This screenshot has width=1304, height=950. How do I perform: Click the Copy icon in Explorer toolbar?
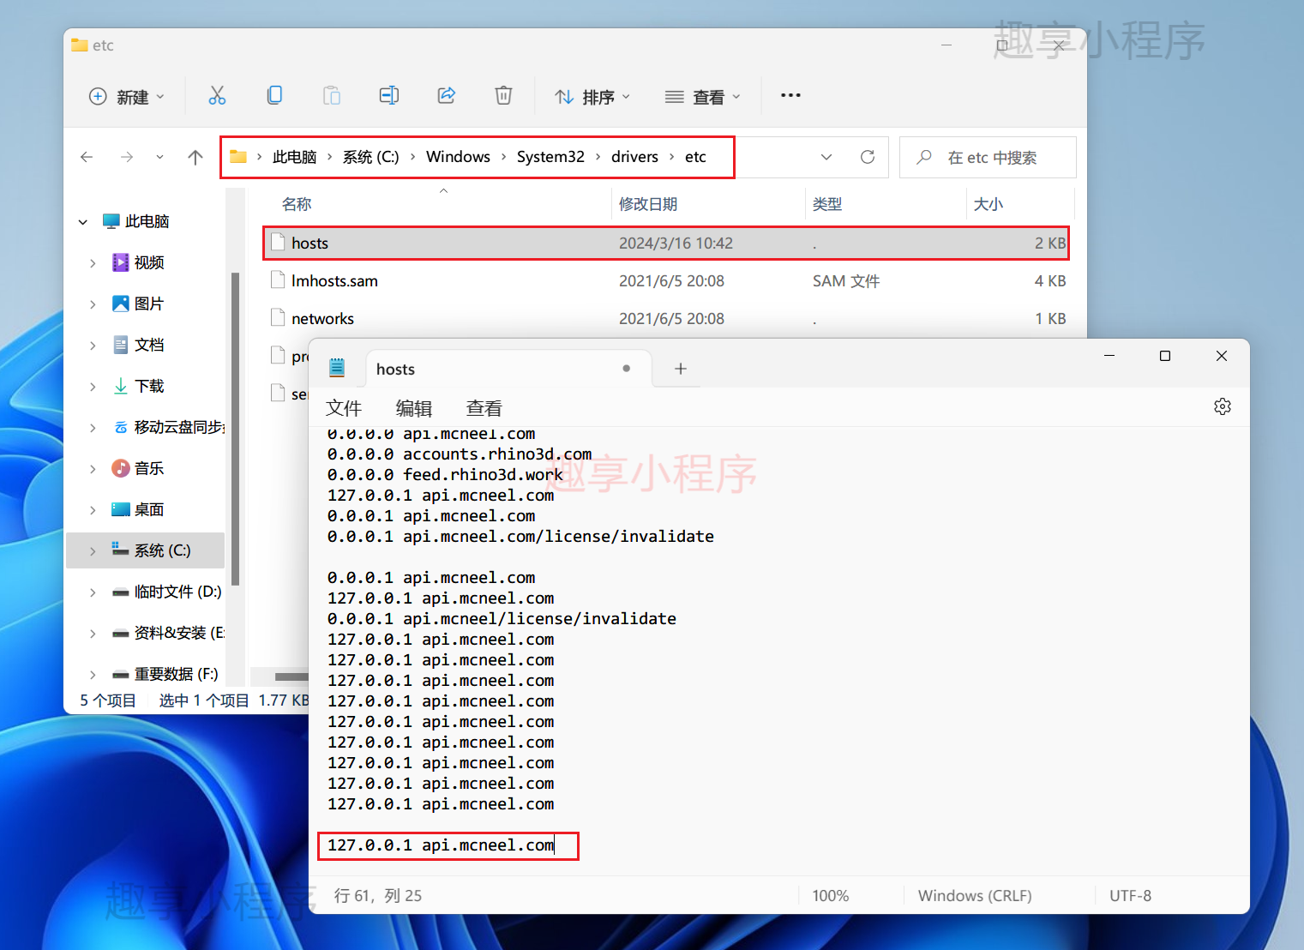(x=274, y=96)
